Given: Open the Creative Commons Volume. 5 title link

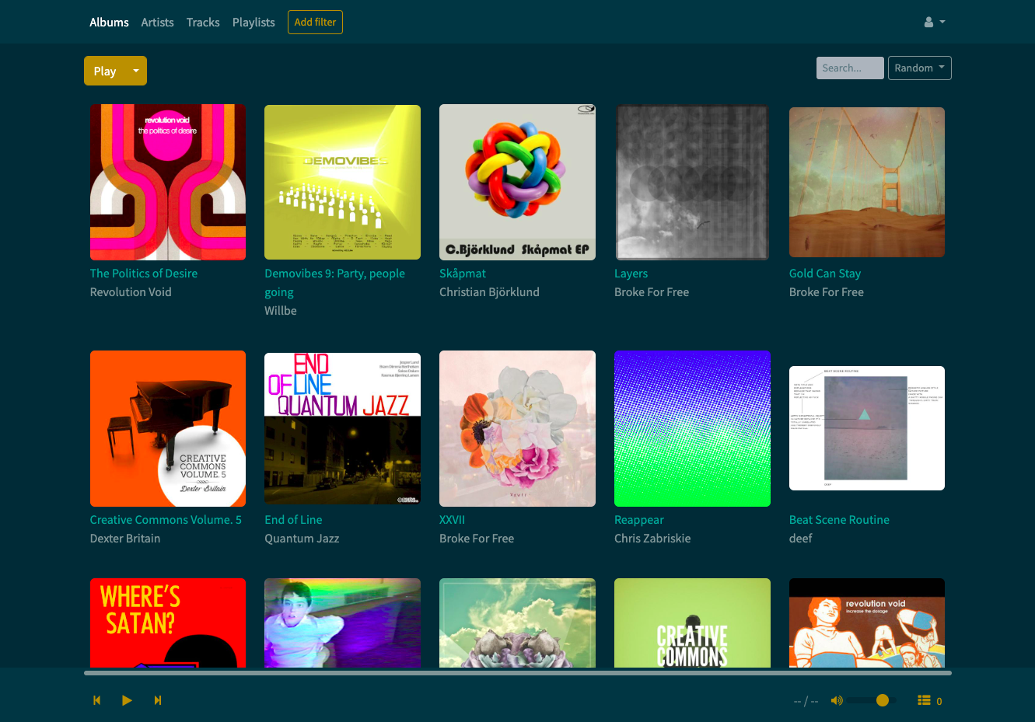Looking at the screenshot, I should (166, 520).
